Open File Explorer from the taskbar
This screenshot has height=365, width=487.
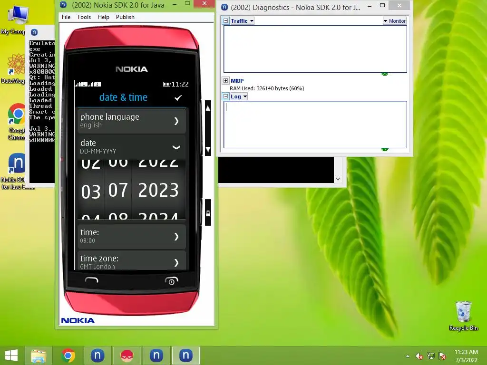(39, 355)
